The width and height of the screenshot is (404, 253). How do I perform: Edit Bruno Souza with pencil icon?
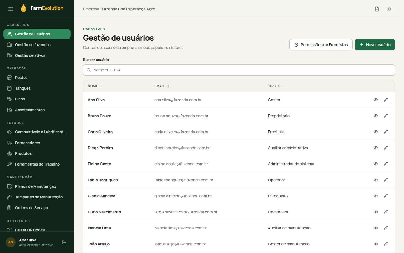tap(386, 116)
